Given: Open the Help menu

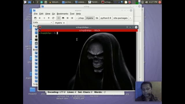Looking at the screenshot, I should [78, 14].
